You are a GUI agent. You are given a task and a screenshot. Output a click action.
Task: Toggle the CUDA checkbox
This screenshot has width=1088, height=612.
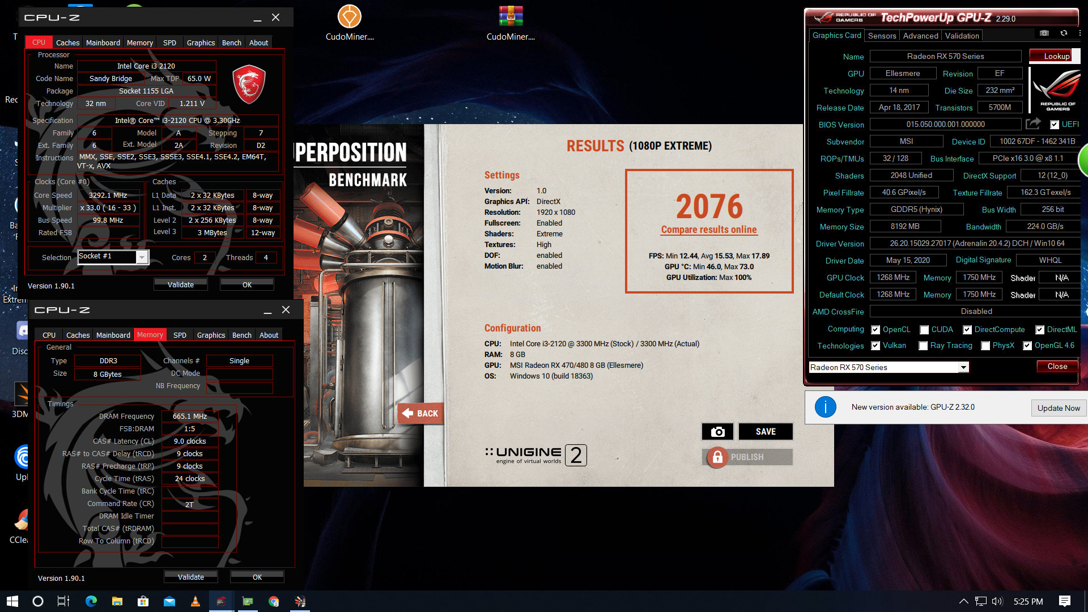[x=924, y=330]
